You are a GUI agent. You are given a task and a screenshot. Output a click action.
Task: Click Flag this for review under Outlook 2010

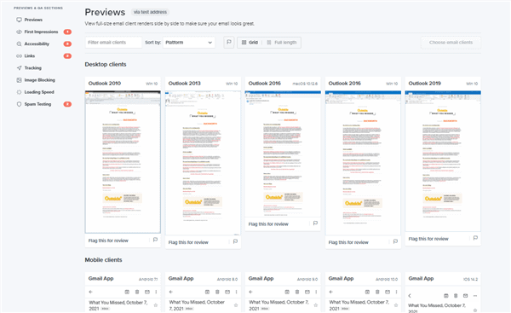click(x=108, y=241)
